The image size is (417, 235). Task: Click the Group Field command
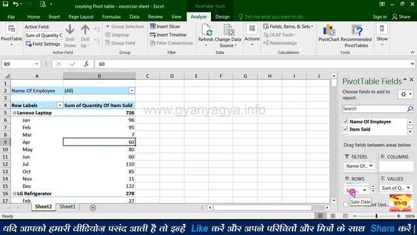click(x=120, y=43)
